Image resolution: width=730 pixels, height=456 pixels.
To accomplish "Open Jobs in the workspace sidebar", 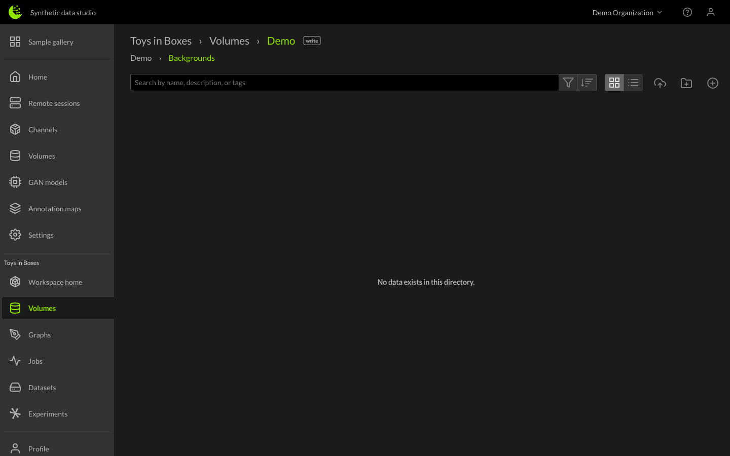I will tap(35, 361).
